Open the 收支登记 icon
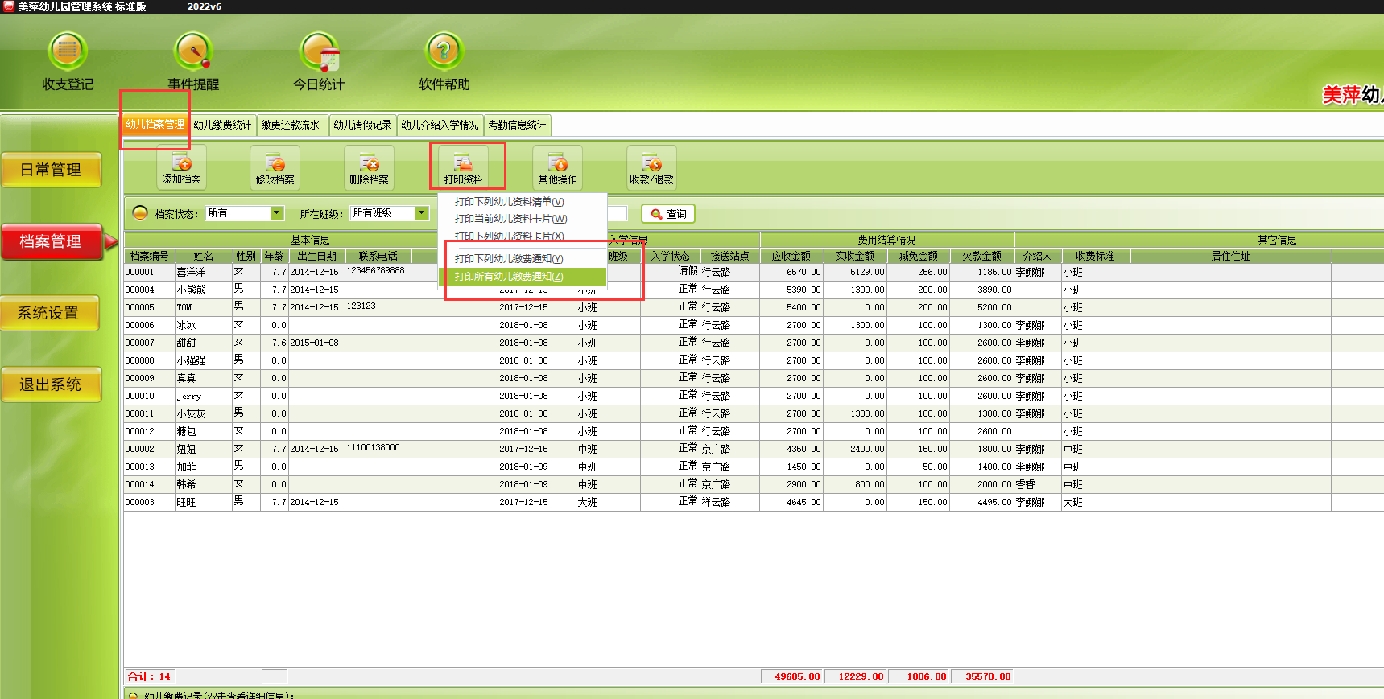 [x=68, y=52]
